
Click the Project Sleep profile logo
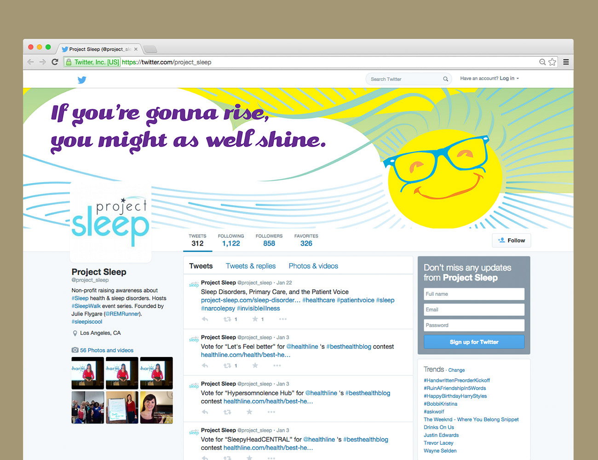pyautogui.click(x=110, y=222)
